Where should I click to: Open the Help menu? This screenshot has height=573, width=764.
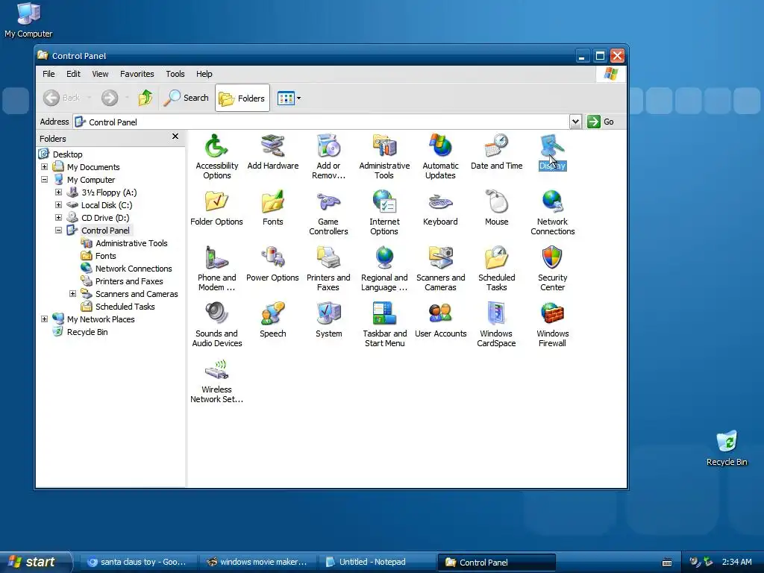[204, 74]
